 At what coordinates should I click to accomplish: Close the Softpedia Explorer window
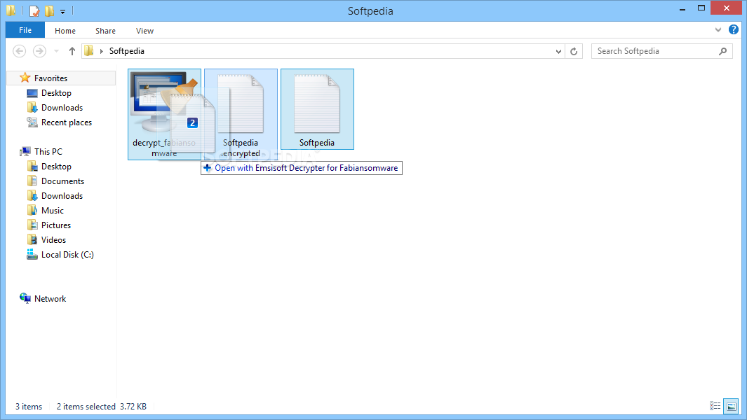click(x=727, y=8)
